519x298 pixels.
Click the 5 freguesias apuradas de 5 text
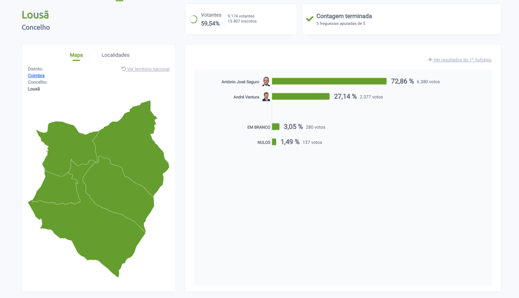point(341,24)
